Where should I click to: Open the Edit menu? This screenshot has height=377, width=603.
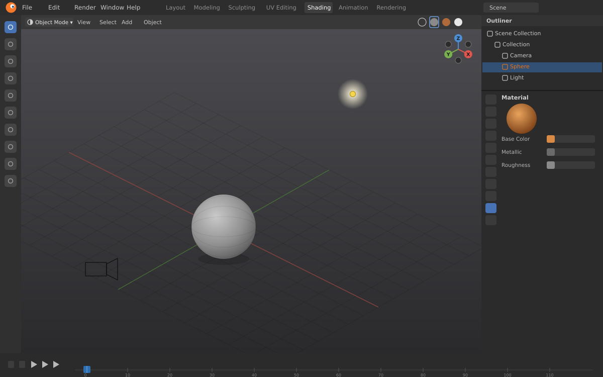54,8
